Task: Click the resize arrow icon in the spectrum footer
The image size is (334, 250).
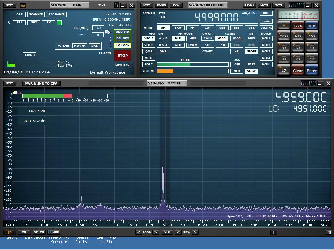Action: (329, 232)
